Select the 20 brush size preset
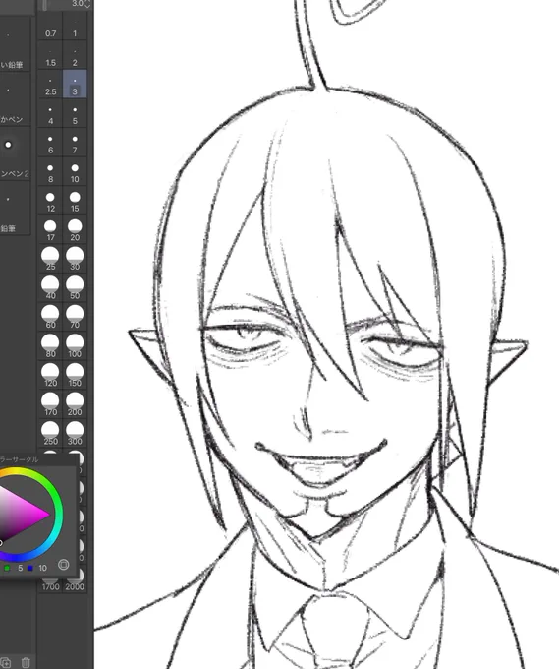Image resolution: width=559 pixels, height=669 pixels. coord(75,230)
